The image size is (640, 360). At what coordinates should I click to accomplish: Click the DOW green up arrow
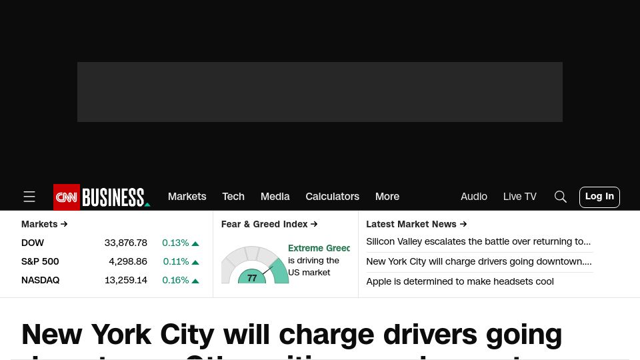[x=195, y=244]
